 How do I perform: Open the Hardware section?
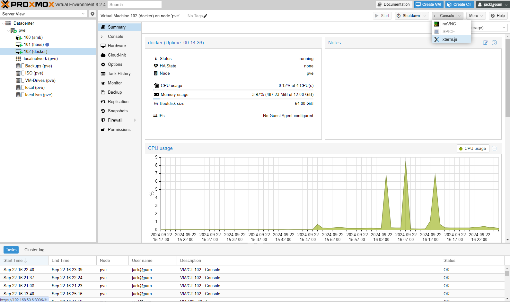coord(117,46)
